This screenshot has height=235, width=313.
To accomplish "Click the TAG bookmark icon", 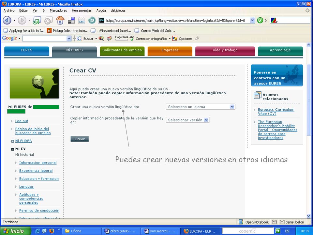I will (82, 20).
